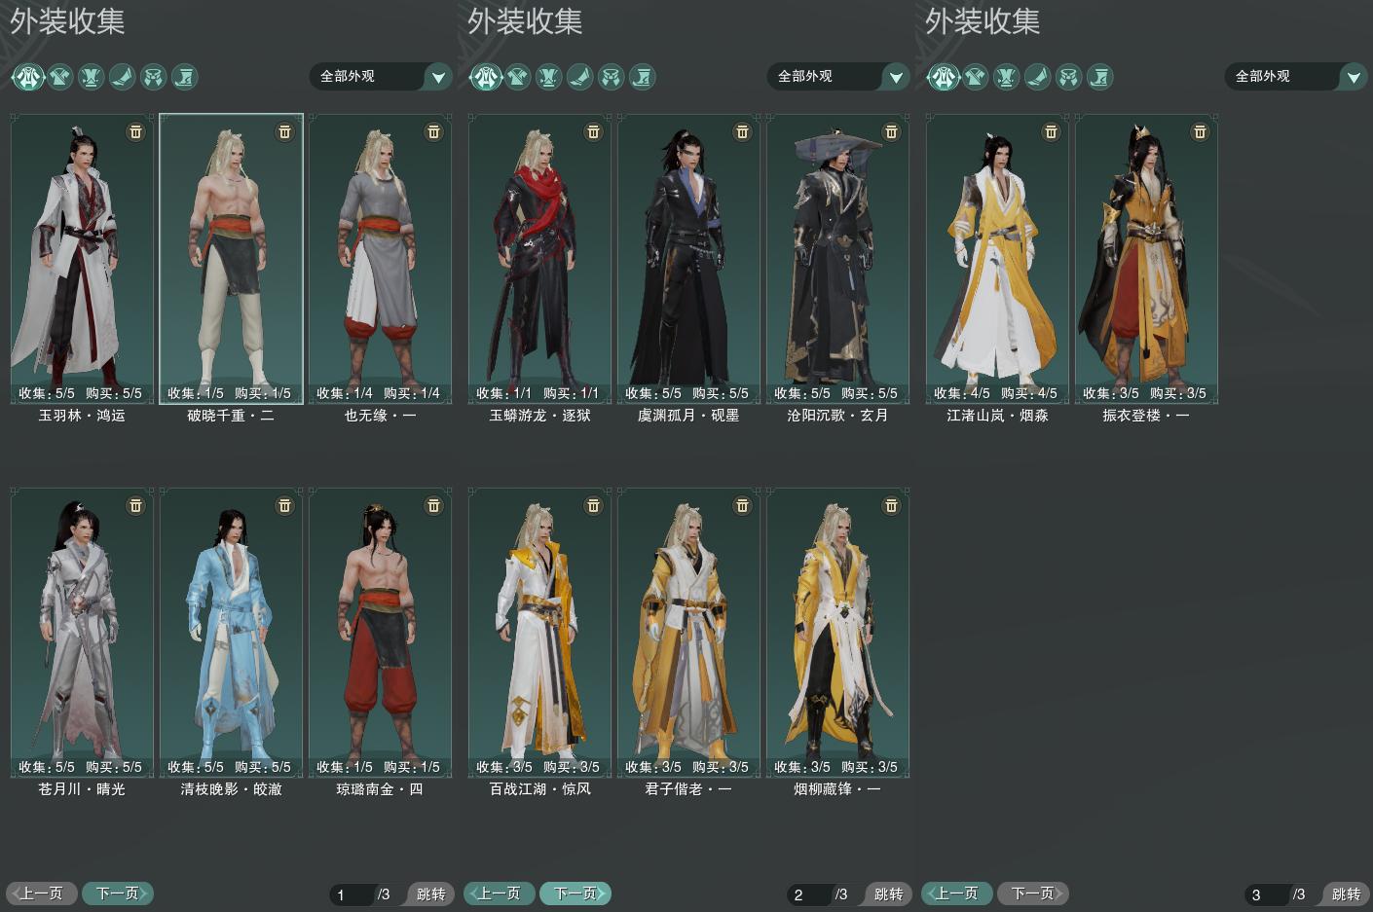Viewport: 1373px width, 912px height.
Task: Click trash icon on 琼璐南金・四 card
Action: 433,505
